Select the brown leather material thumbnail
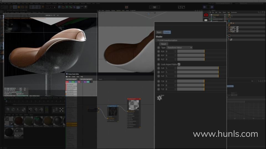266x149 pixels. tap(19, 121)
